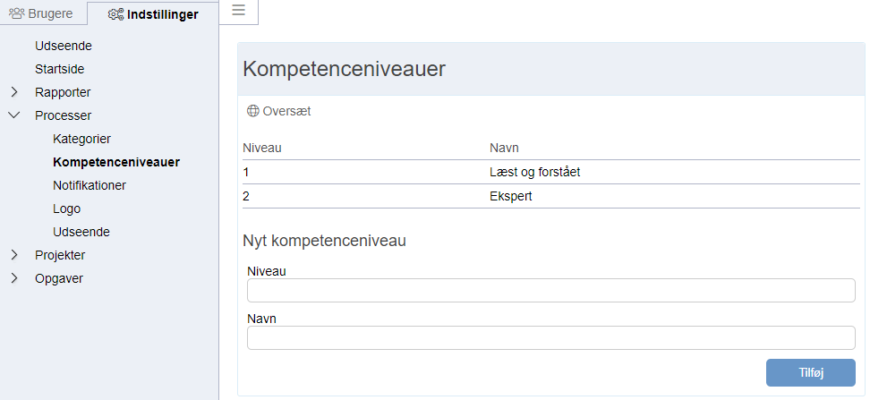Expand the Projekter tree node
The width and height of the screenshot is (870, 400).
(x=15, y=255)
